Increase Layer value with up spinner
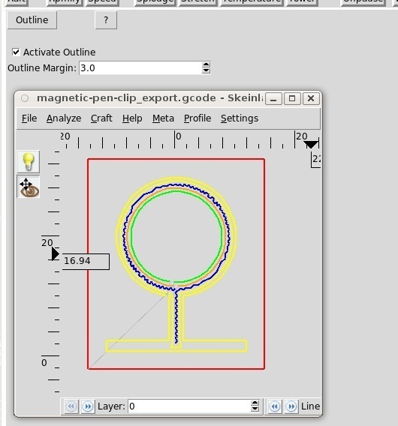398x426 pixels. pyautogui.click(x=255, y=403)
